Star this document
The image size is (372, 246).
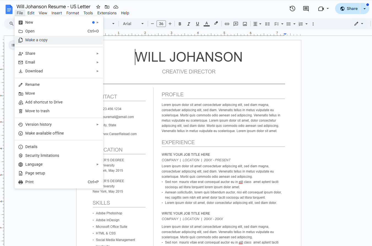click(98, 7)
